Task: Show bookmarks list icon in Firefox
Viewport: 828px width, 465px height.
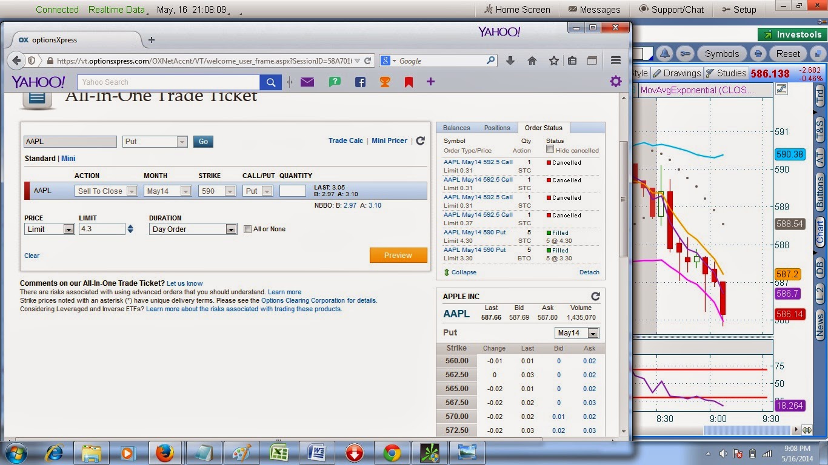Action: point(572,61)
